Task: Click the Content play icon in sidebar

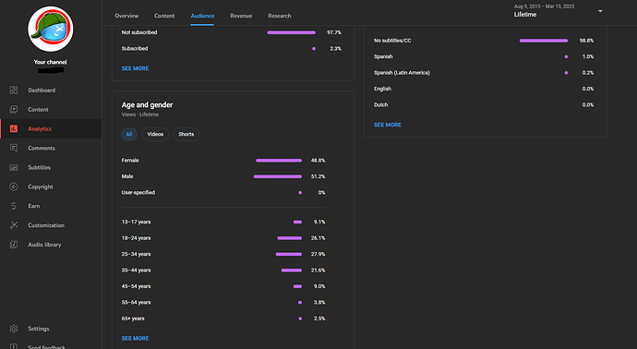Action: click(x=14, y=109)
